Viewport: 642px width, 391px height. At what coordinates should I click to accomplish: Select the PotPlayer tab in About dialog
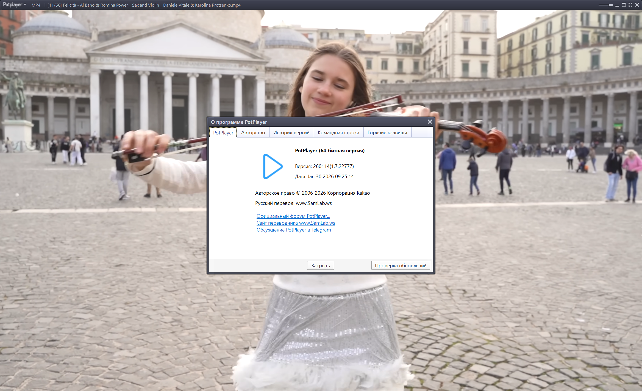(x=223, y=133)
